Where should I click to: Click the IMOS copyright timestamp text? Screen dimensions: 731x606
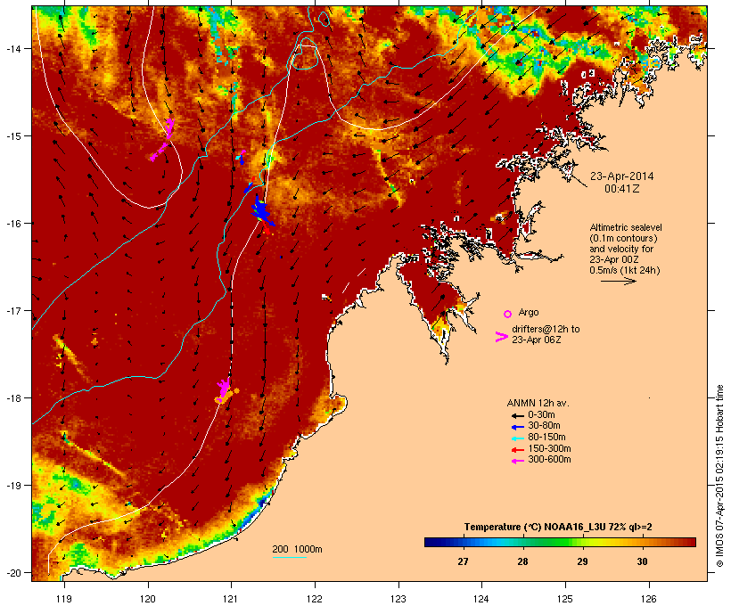[x=720, y=476]
